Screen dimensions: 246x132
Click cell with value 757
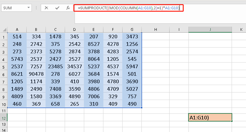[132, 96]
